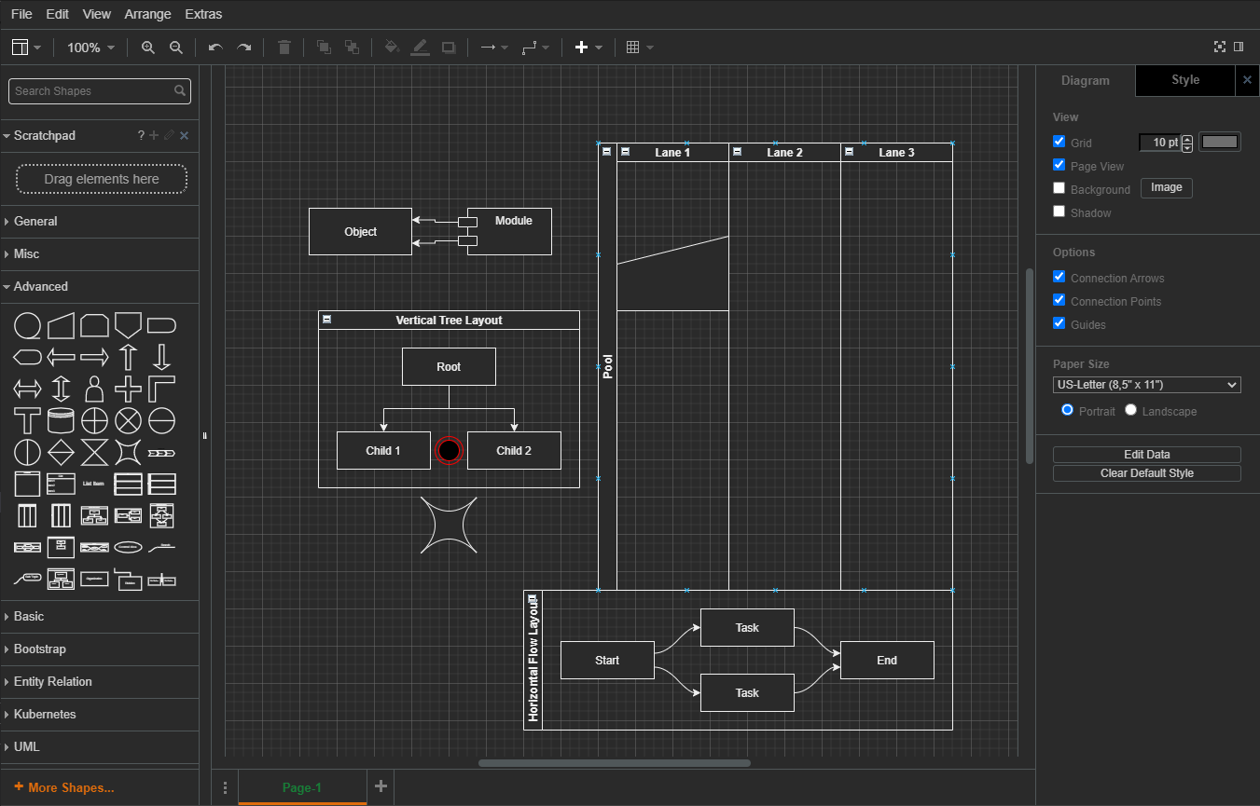Image resolution: width=1260 pixels, height=806 pixels.
Task: Click the Undo arrow in the toolbar
Action: coord(215,47)
